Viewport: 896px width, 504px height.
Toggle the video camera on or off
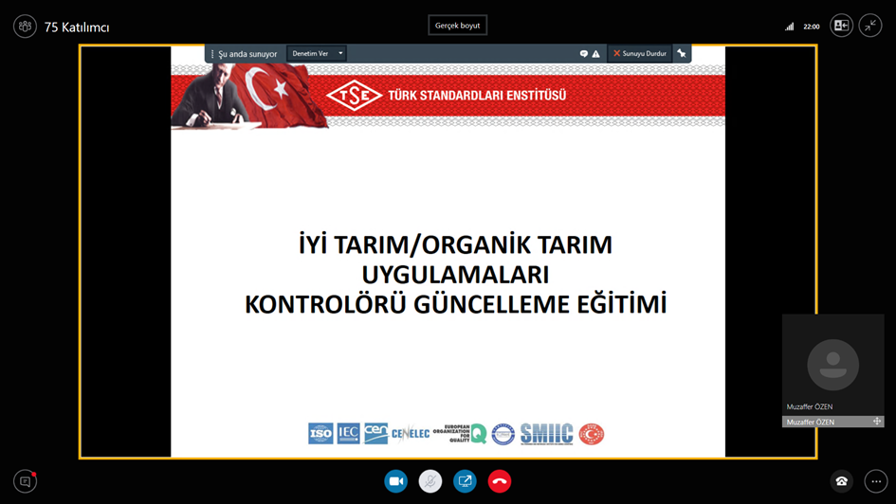[x=395, y=481]
